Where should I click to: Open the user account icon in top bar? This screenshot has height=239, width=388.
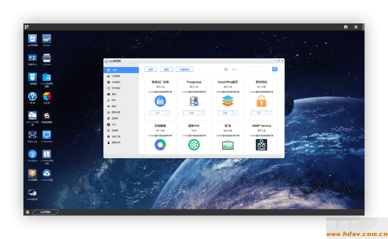tap(346, 27)
